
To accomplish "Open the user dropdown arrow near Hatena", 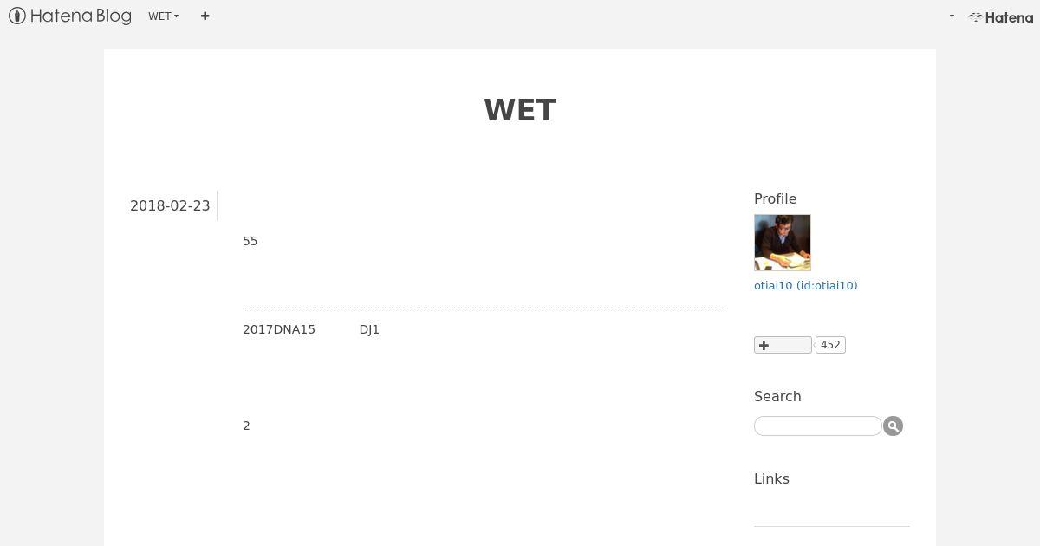I will click(x=952, y=16).
